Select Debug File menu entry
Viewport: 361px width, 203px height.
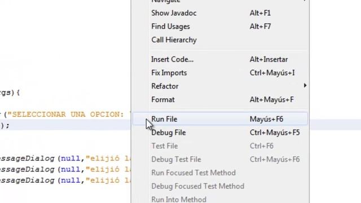click(x=220, y=133)
